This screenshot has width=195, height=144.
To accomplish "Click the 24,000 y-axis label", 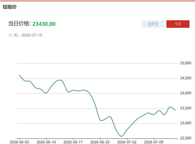I will click(186, 93).
